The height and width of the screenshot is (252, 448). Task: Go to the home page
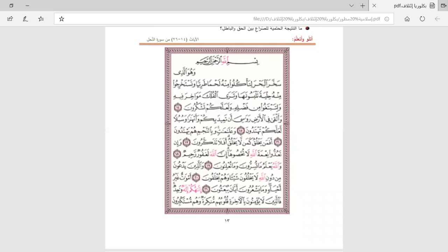click(407, 19)
